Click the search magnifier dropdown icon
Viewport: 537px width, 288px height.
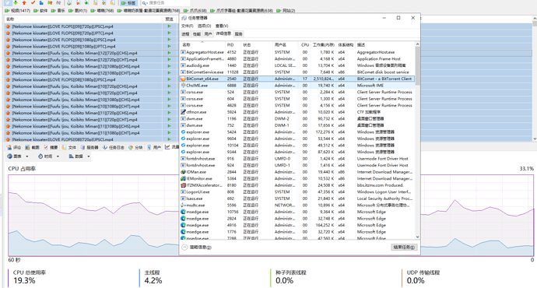coord(145,3)
